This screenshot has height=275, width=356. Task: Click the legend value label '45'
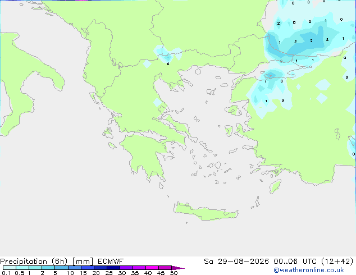[x=161, y=273]
